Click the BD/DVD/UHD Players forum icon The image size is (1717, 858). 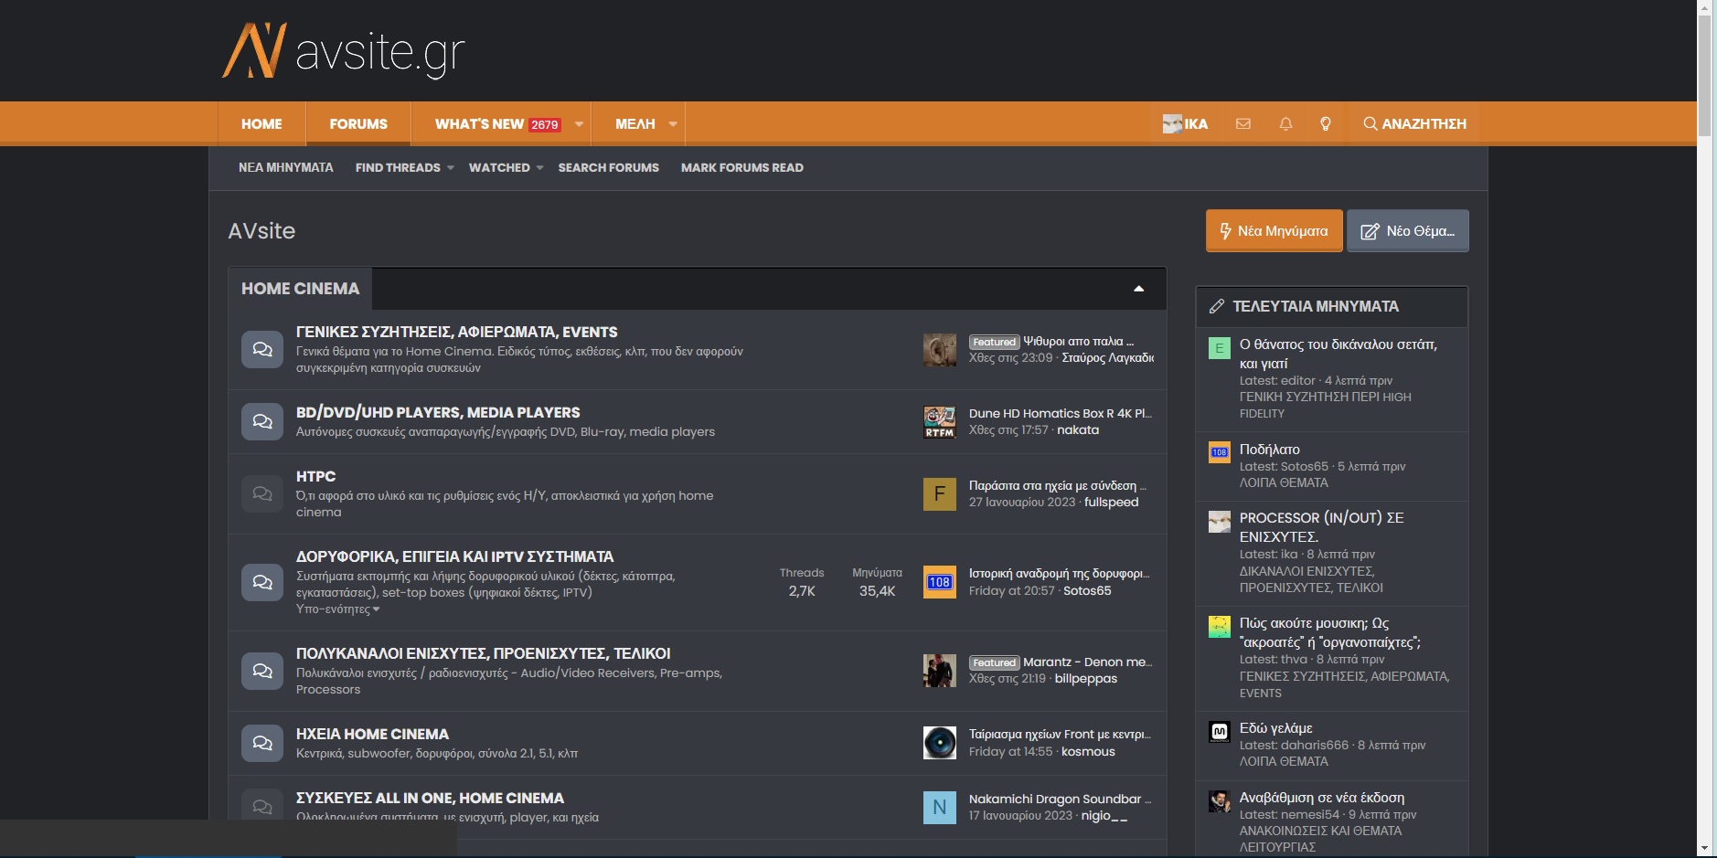[x=261, y=422]
